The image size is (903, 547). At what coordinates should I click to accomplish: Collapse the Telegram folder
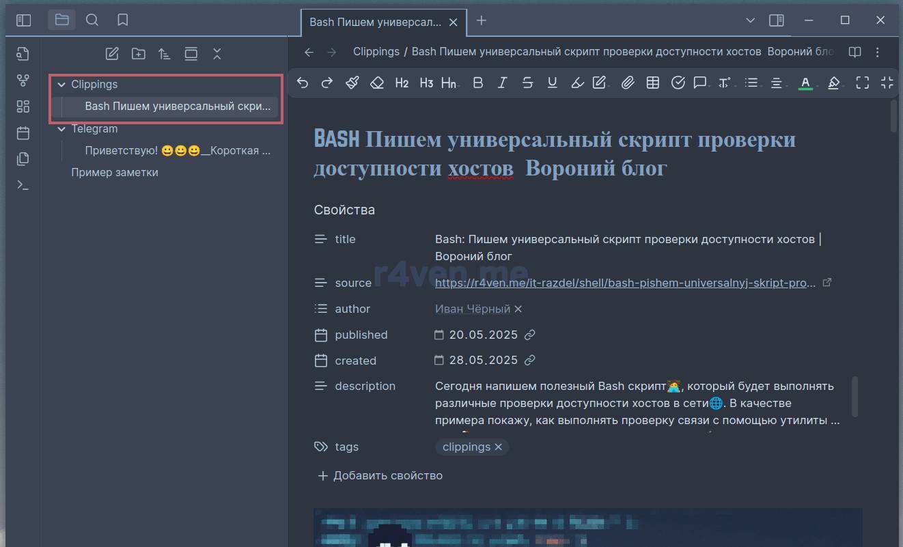[x=61, y=129]
